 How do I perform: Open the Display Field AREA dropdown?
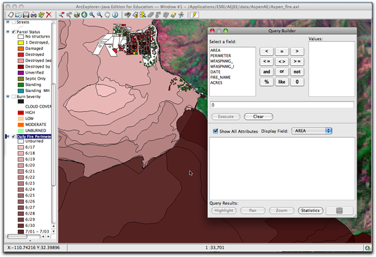(x=312, y=131)
